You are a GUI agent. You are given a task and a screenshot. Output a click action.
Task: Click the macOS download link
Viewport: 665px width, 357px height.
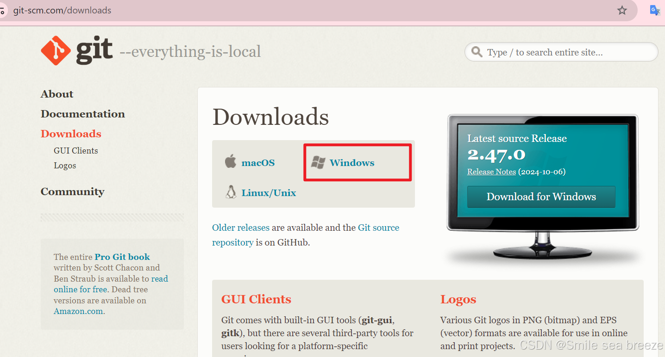point(258,163)
